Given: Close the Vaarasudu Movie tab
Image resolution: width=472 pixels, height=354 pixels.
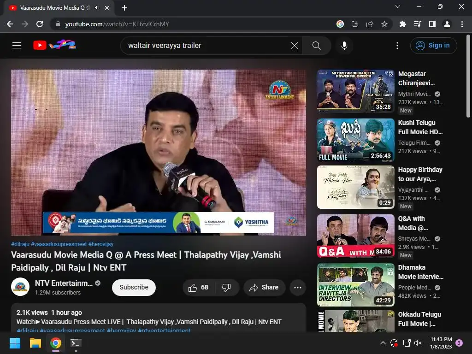Looking at the screenshot, I should click(x=107, y=8).
